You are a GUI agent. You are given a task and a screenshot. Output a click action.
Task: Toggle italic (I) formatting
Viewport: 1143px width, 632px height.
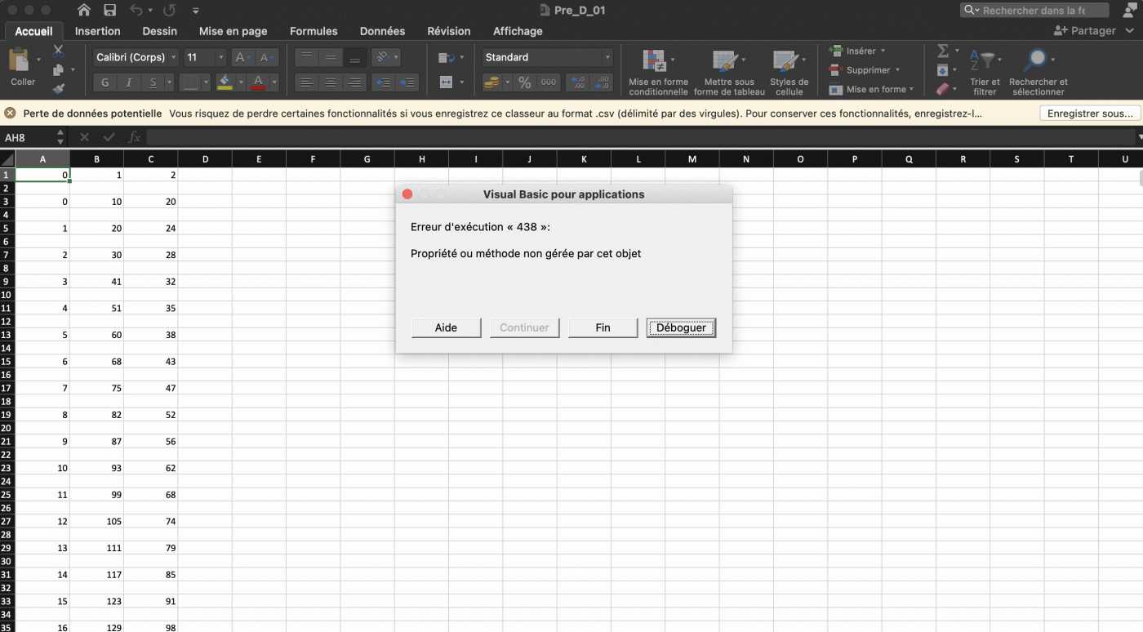(x=129, y=82)
